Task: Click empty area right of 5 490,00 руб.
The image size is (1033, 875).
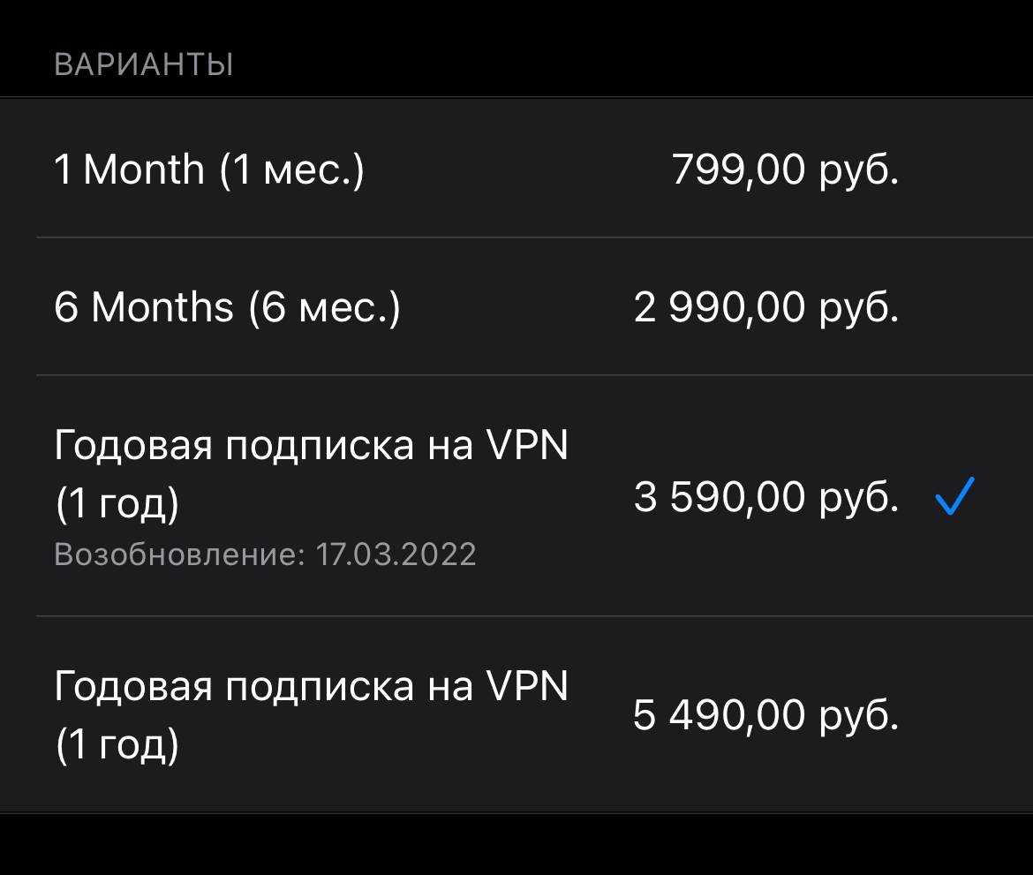Action: point(967,715)
